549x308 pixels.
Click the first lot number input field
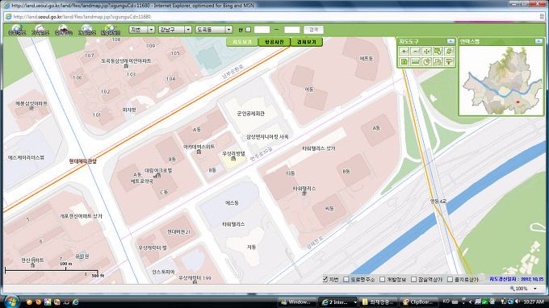tap(262, 30)
